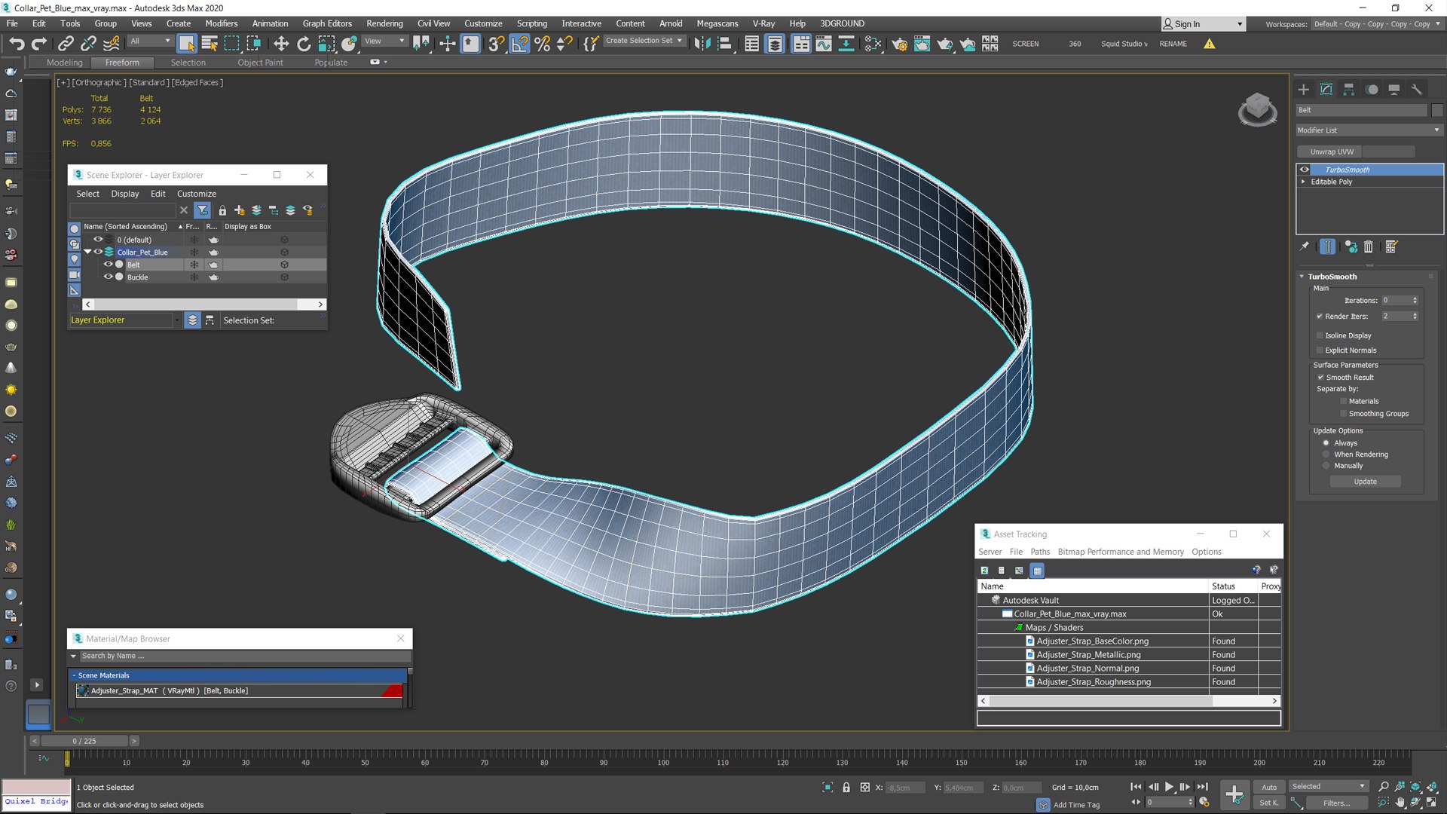Click the Unwrap UVW button
The height and width of the screenshot is (814, 1447).
pos(1332,151)
